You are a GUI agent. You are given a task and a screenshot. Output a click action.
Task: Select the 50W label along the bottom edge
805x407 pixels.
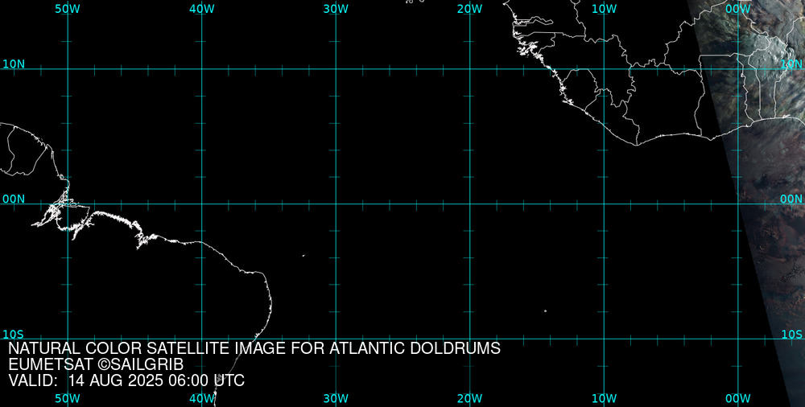point(68,399)
